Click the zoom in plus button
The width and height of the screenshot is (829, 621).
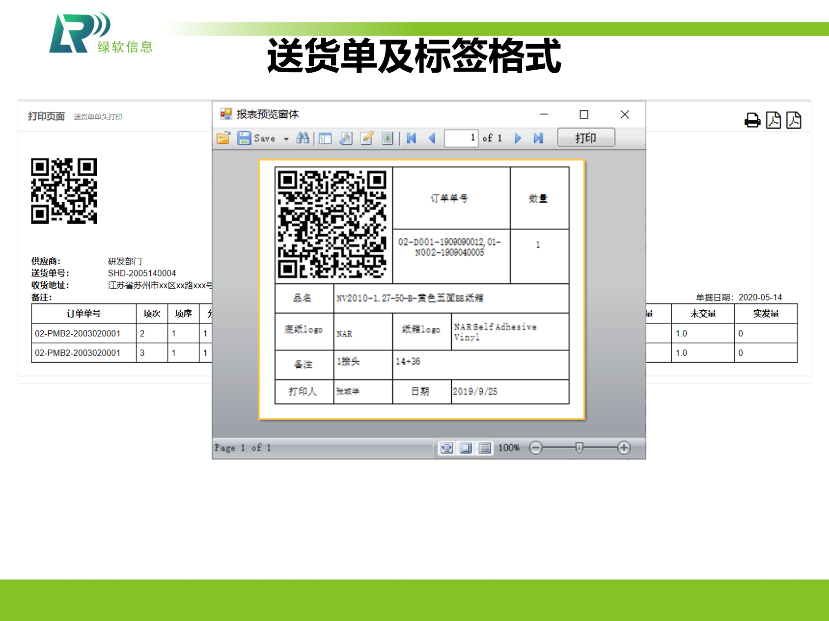click(x=624, y=448)
